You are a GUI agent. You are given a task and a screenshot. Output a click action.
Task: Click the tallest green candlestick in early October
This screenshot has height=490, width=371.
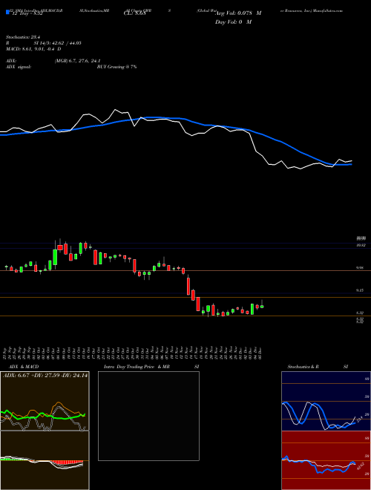click(55, 256)
